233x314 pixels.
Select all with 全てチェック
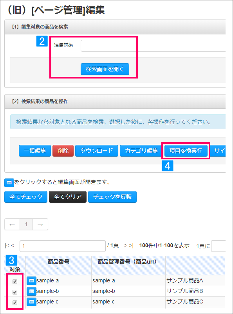[26, 197]
